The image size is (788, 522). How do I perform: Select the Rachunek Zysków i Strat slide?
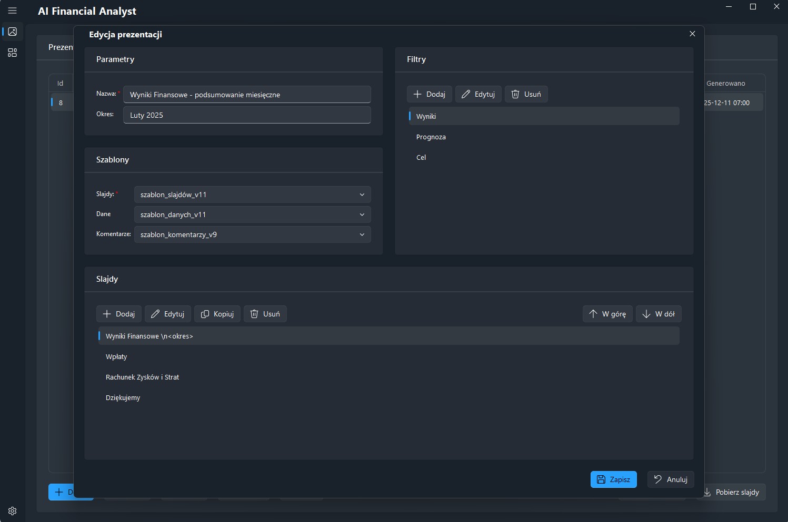(142, 377)
